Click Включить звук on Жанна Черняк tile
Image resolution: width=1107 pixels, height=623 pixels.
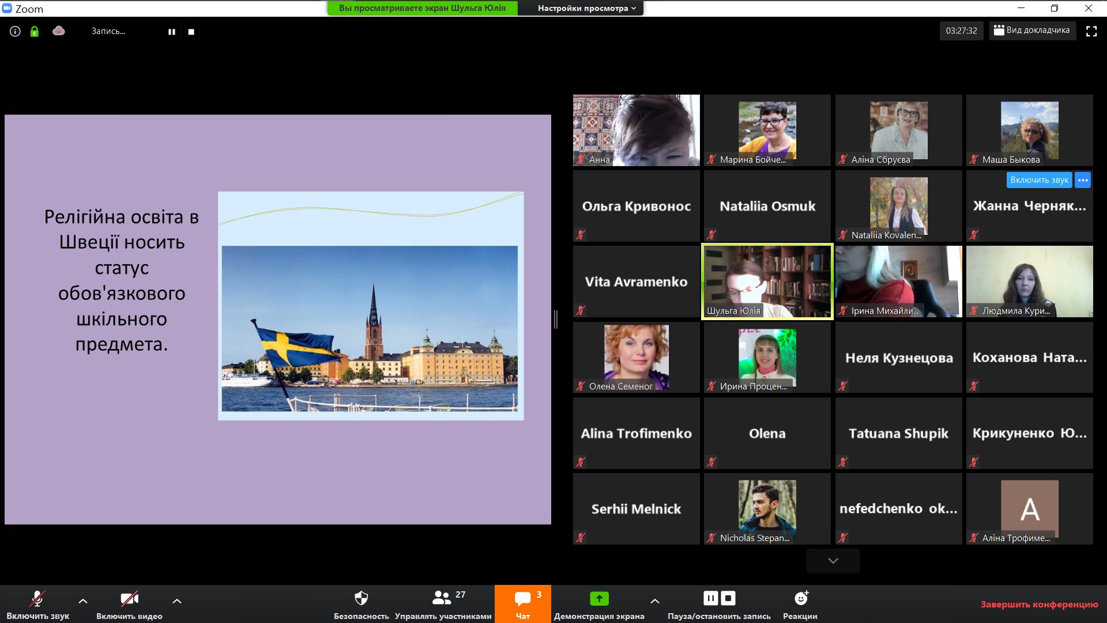pos(1039,180)
